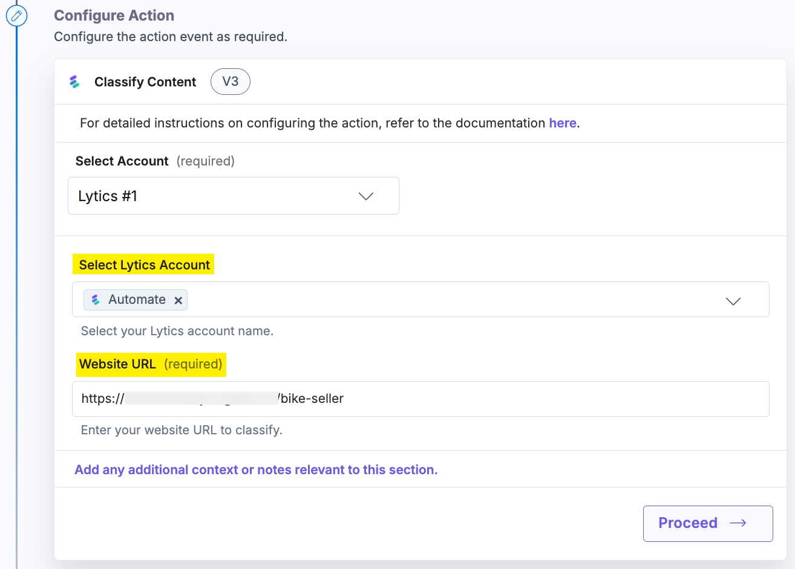Click 'Add any additional context or notes' link
The width and height of the screenshot is (795, 569).
coord(256,470)
